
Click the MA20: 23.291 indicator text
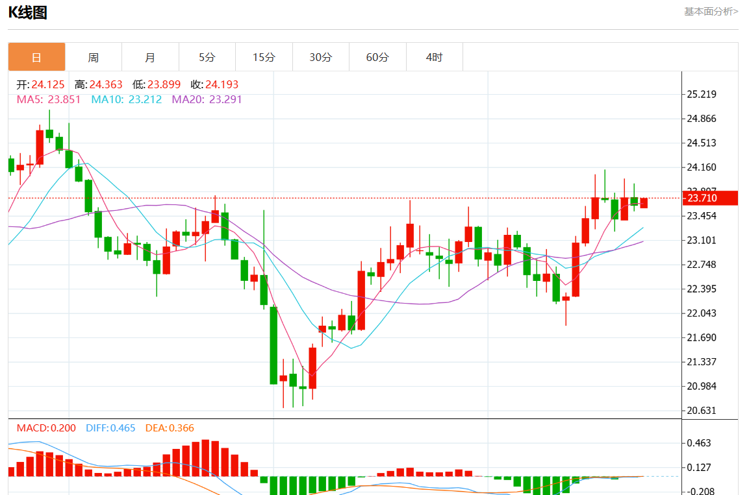207,99
